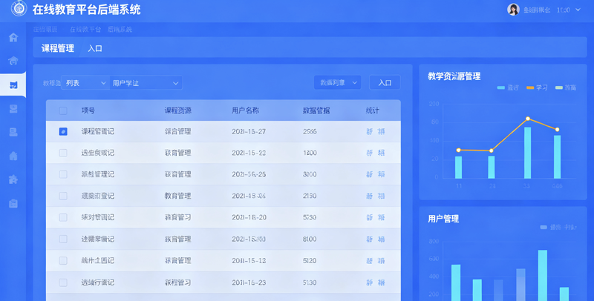This screenshot has width=594, height=301.
Task: Open the 列表 dropdown filter
Action: tap(85, 83)
